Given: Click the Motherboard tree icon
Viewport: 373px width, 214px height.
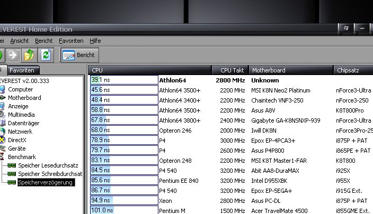Looking at the screenshot, I should coord(3,98).
